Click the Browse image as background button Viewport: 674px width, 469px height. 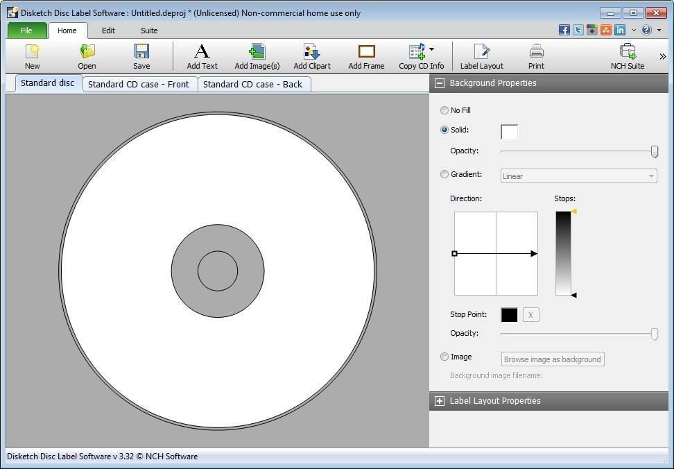pos(552,359)
